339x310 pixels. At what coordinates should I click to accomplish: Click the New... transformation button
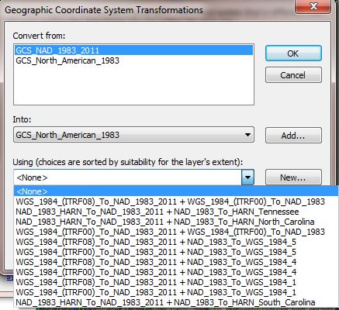click(x=293, y=177)
